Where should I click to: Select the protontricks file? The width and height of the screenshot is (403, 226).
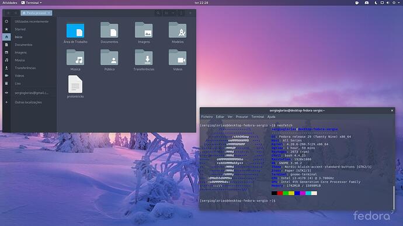75,84
